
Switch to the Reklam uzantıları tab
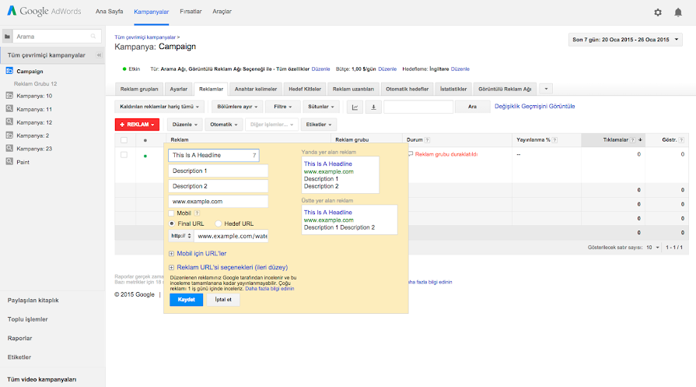point(353,89)
